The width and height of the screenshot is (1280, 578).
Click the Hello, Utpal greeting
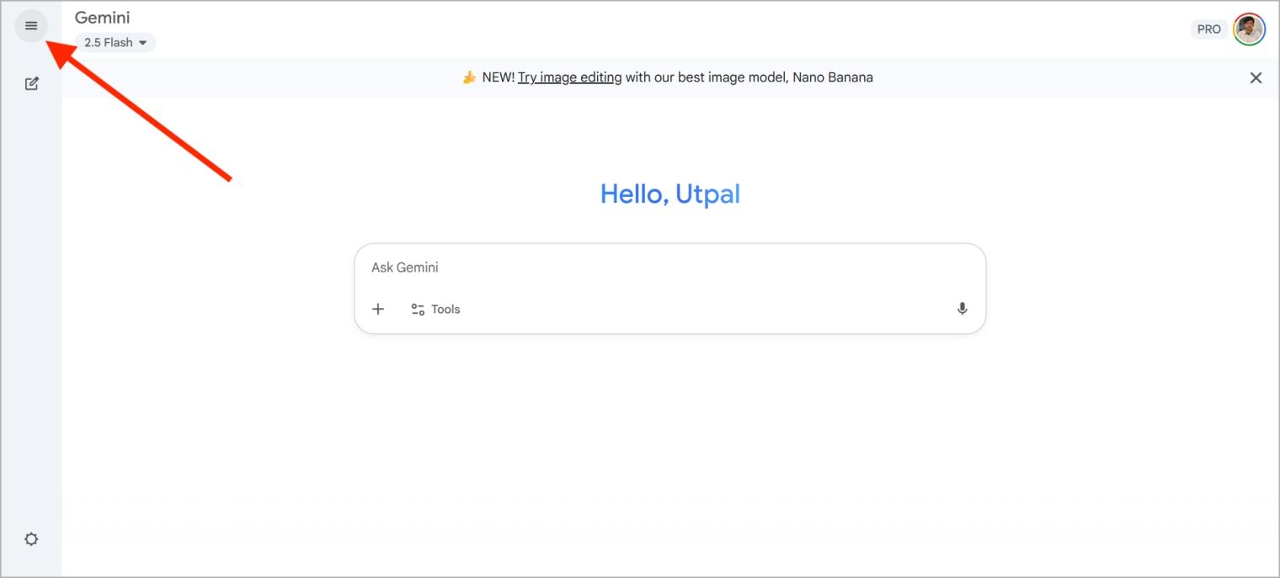pos(669,194)
